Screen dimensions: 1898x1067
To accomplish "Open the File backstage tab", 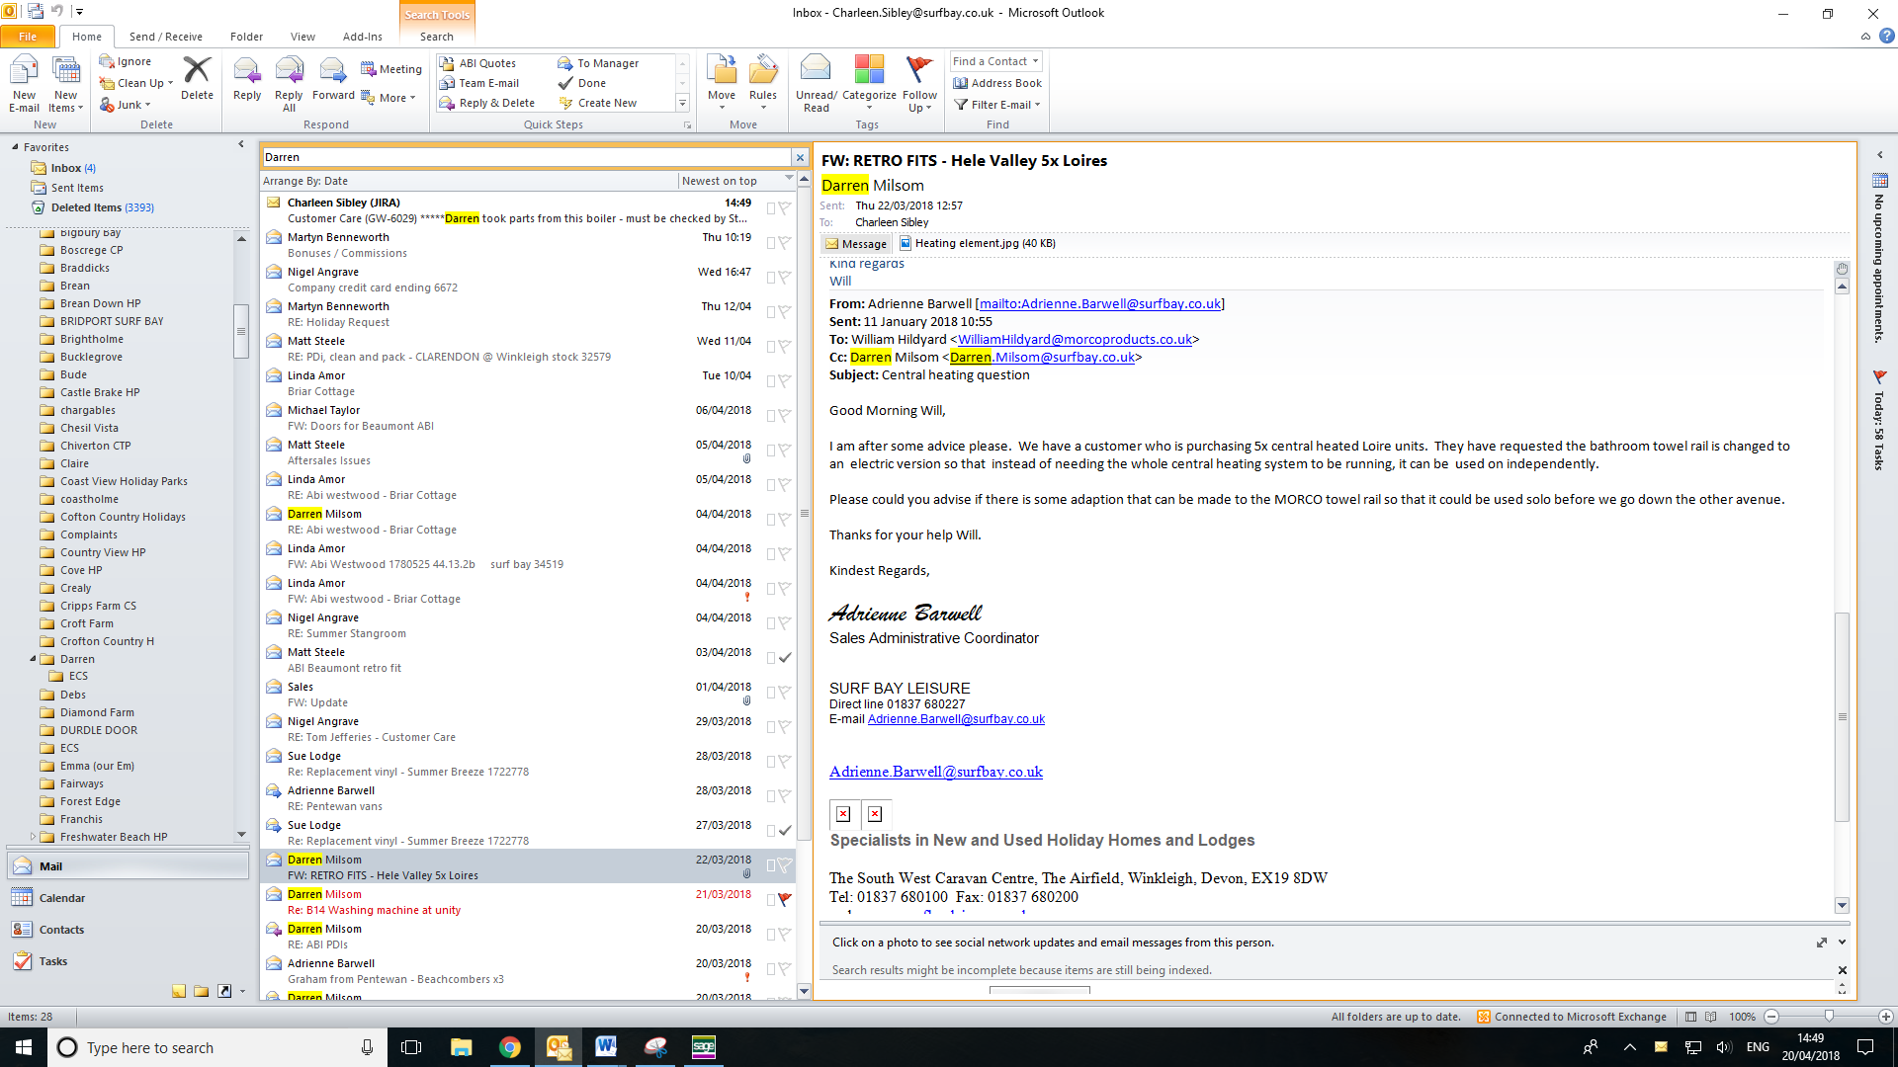I will click(x=28, y=37).
